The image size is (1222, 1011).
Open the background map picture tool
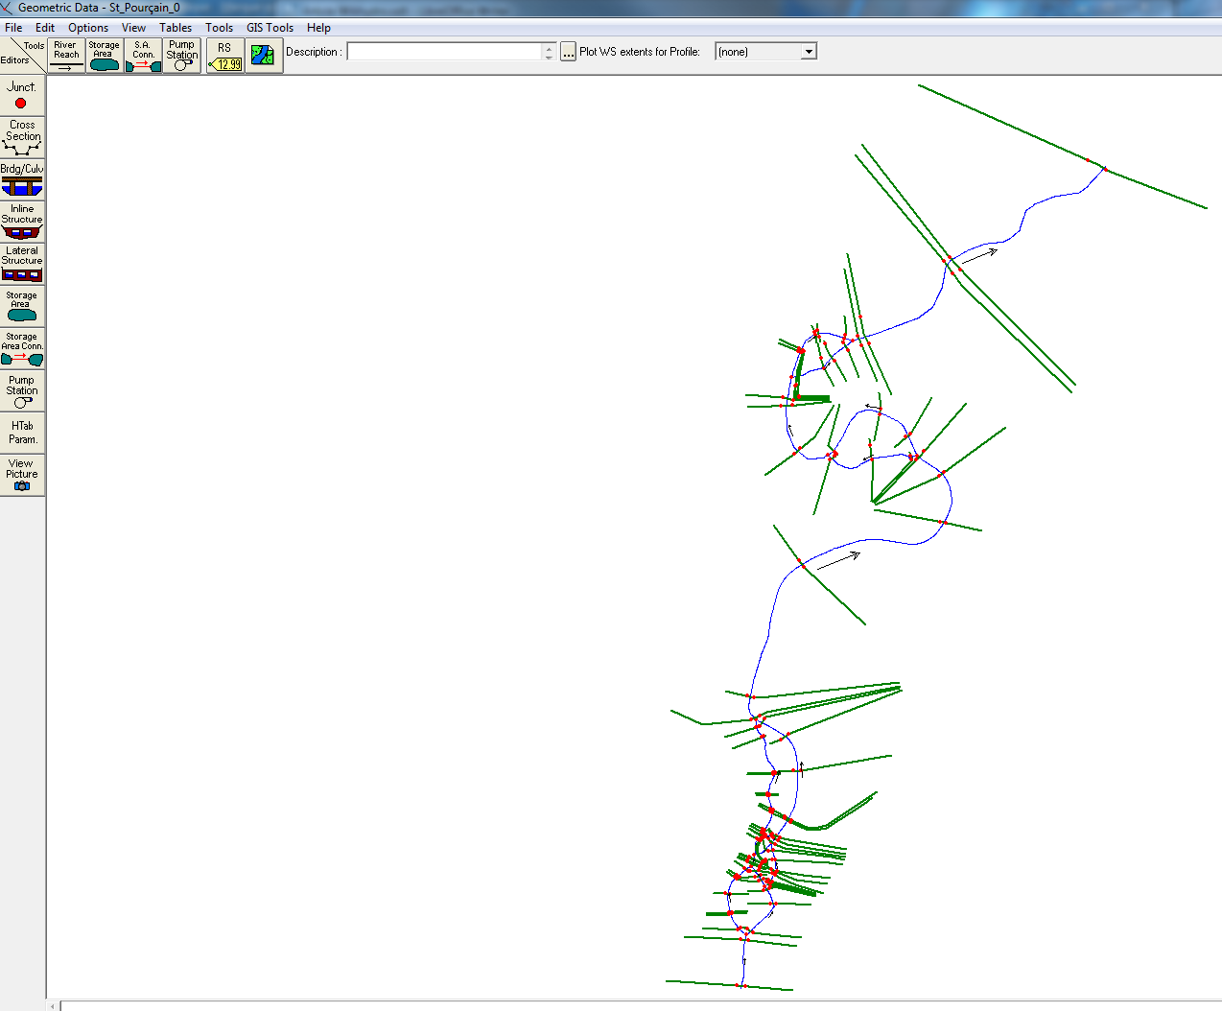[263, 56]
